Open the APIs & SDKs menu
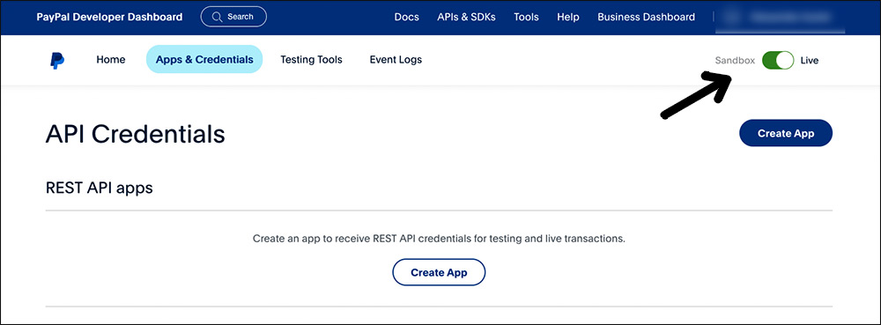 pyautogui.click(x=466, y=17)
